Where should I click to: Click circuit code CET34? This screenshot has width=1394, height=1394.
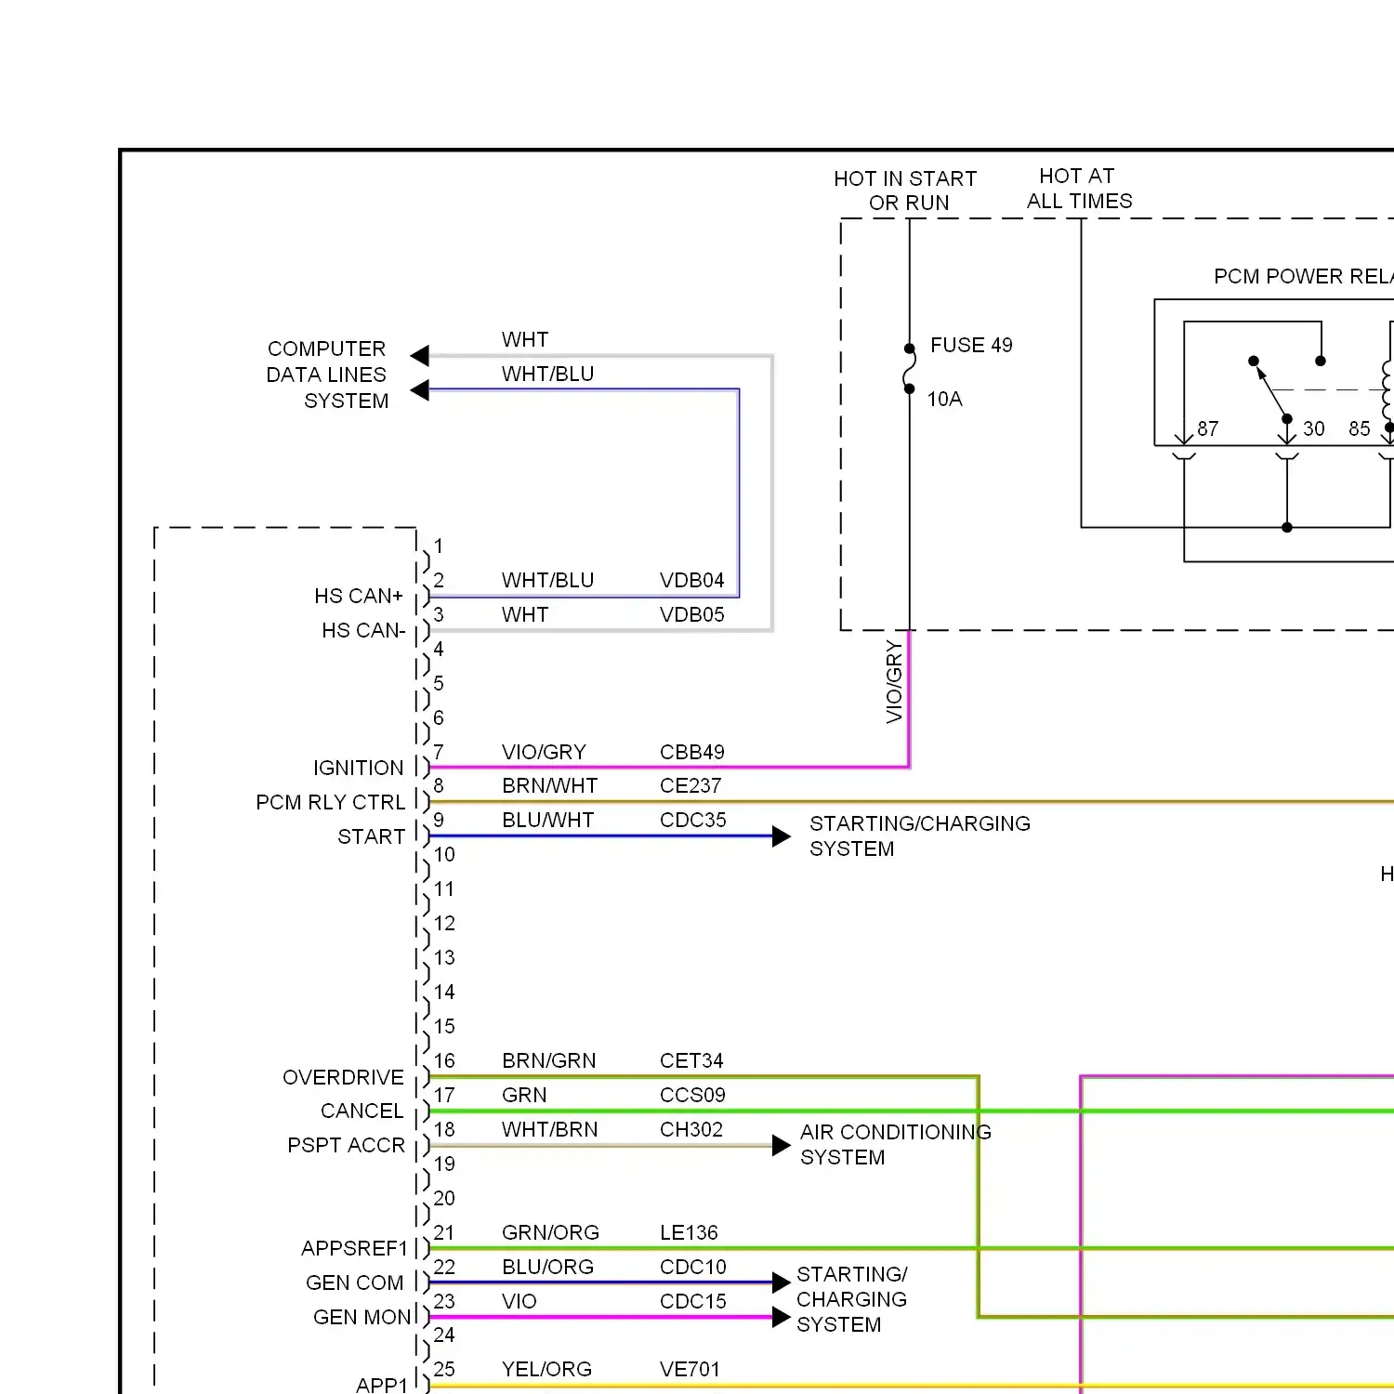690,1060
